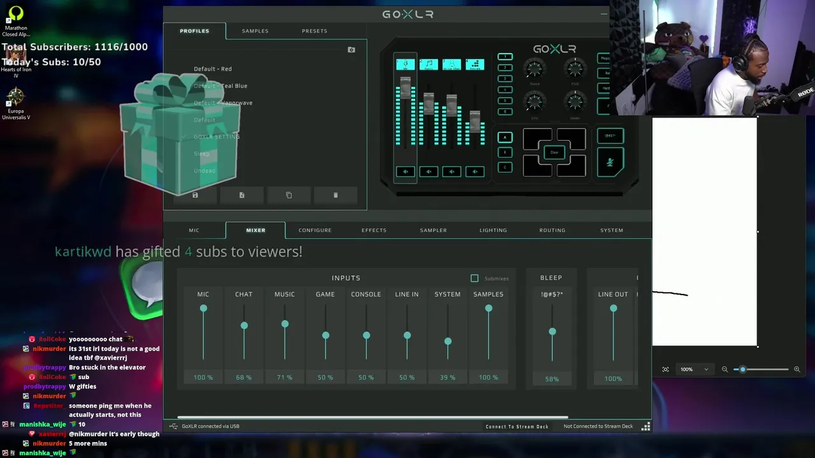Select channel 1 mic display on device
The width and height of the screenshot is (815, 458).
406,64
